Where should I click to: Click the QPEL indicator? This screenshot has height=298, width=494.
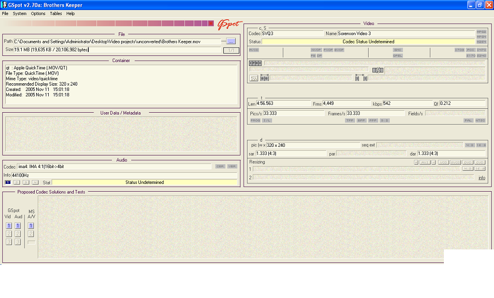tap(398, 56)
